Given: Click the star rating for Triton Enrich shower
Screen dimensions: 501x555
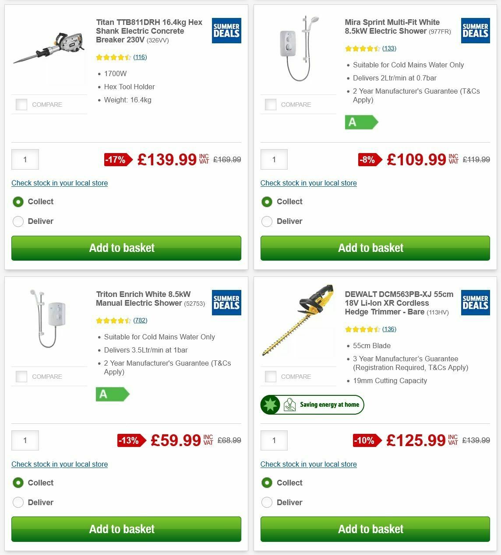Looking at the screenshot, I should pos(113,320).
